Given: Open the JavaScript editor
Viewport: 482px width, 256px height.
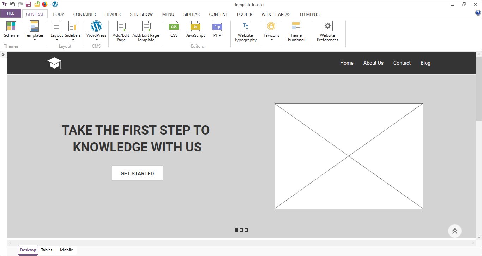Looking at the screenshot, I should pos(195,26).
